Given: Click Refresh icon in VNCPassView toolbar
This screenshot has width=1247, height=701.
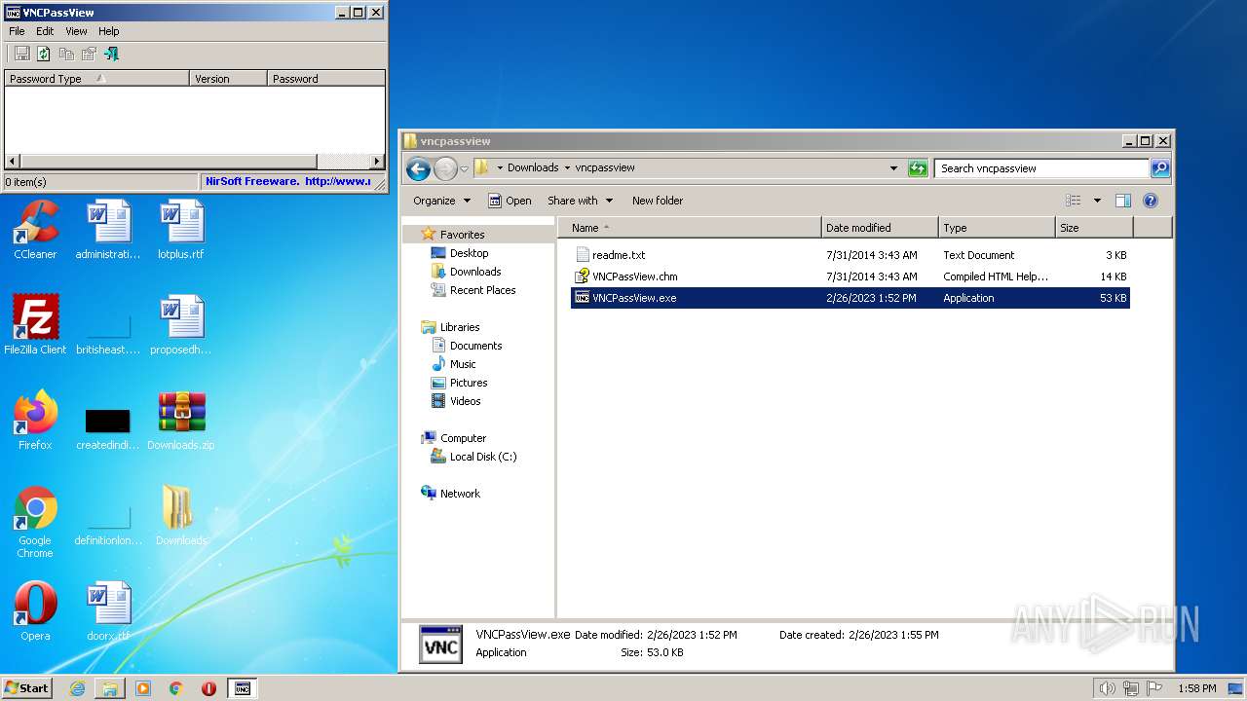Looking at the screenshot, I should [44, 54].
